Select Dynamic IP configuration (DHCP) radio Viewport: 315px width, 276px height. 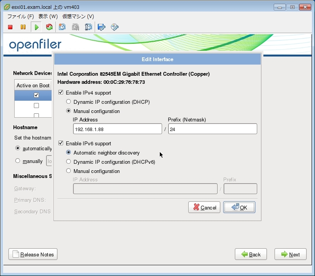[69, 102]
